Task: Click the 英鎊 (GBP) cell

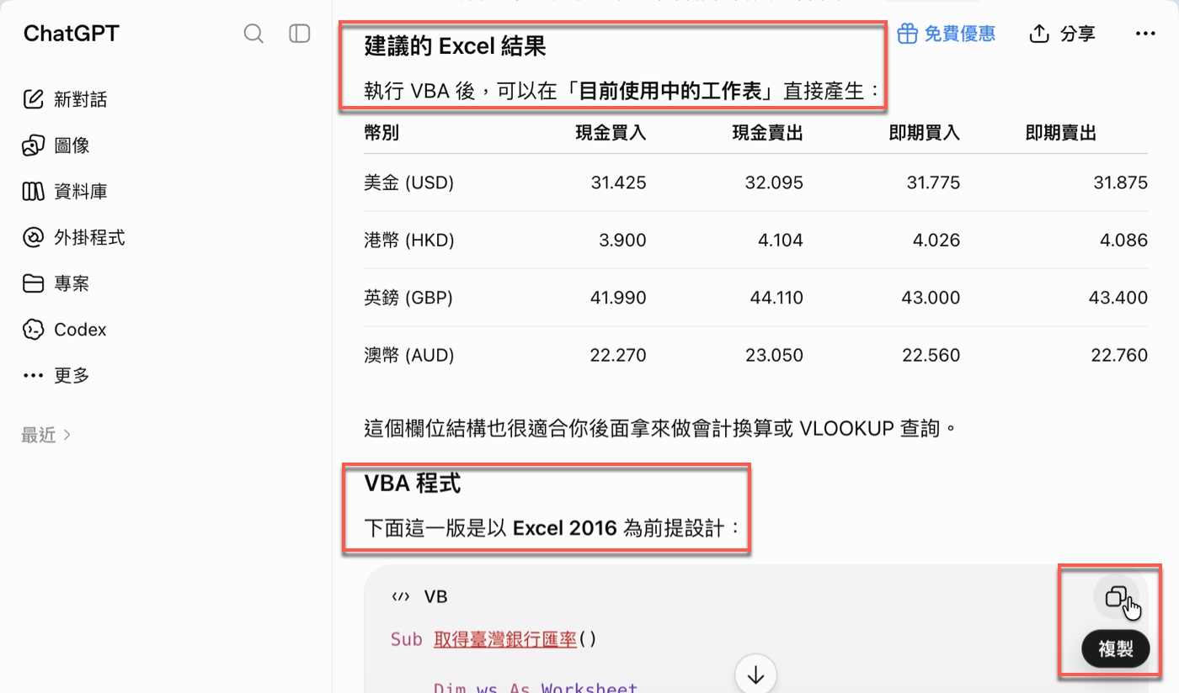Action: coord(408,298)
